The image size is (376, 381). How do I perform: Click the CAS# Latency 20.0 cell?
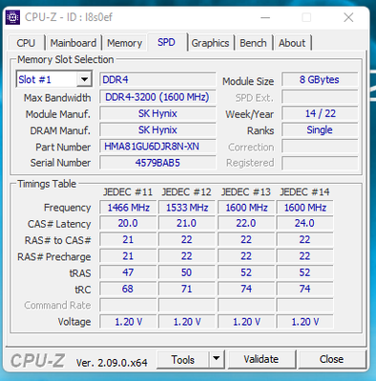(x=128, y=223)
